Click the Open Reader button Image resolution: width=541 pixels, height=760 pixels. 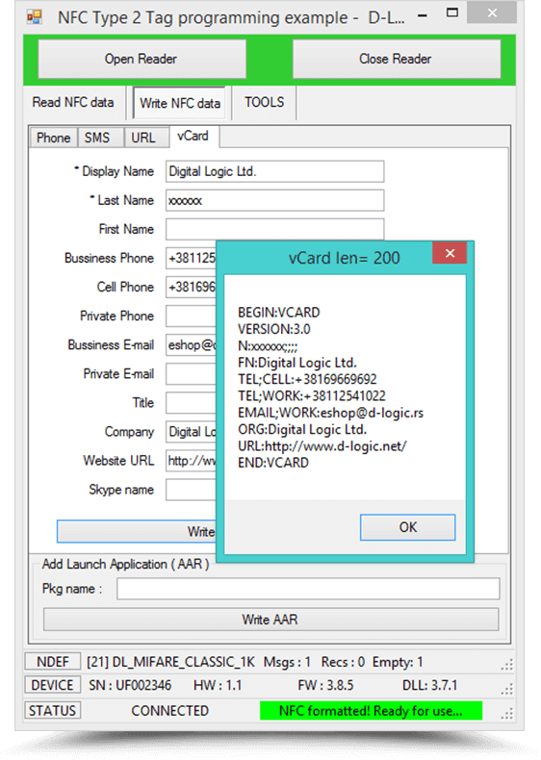click(142, 59)
